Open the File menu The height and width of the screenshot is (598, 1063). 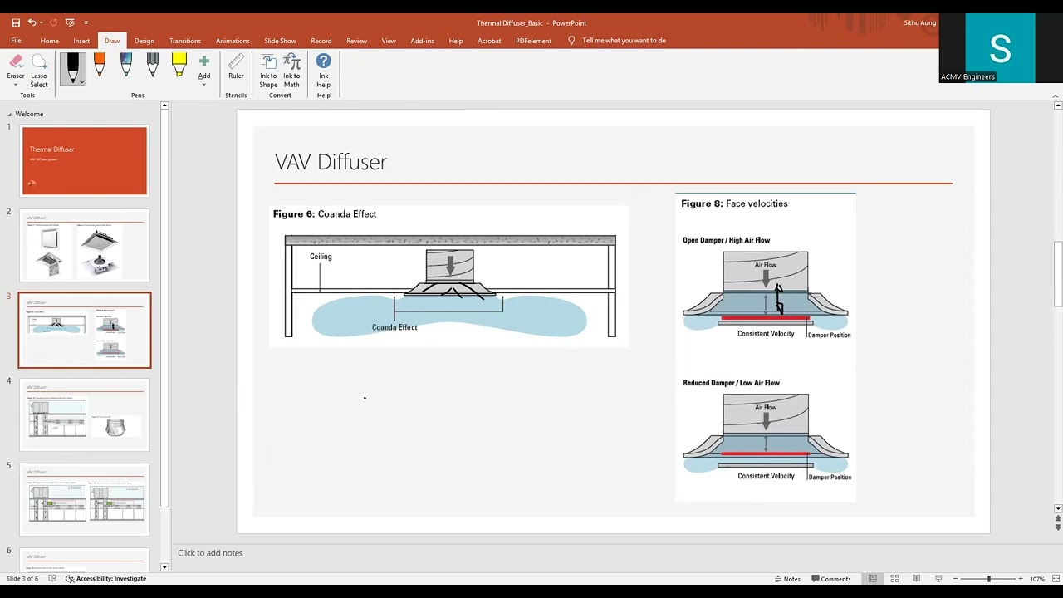click(16, 41)
